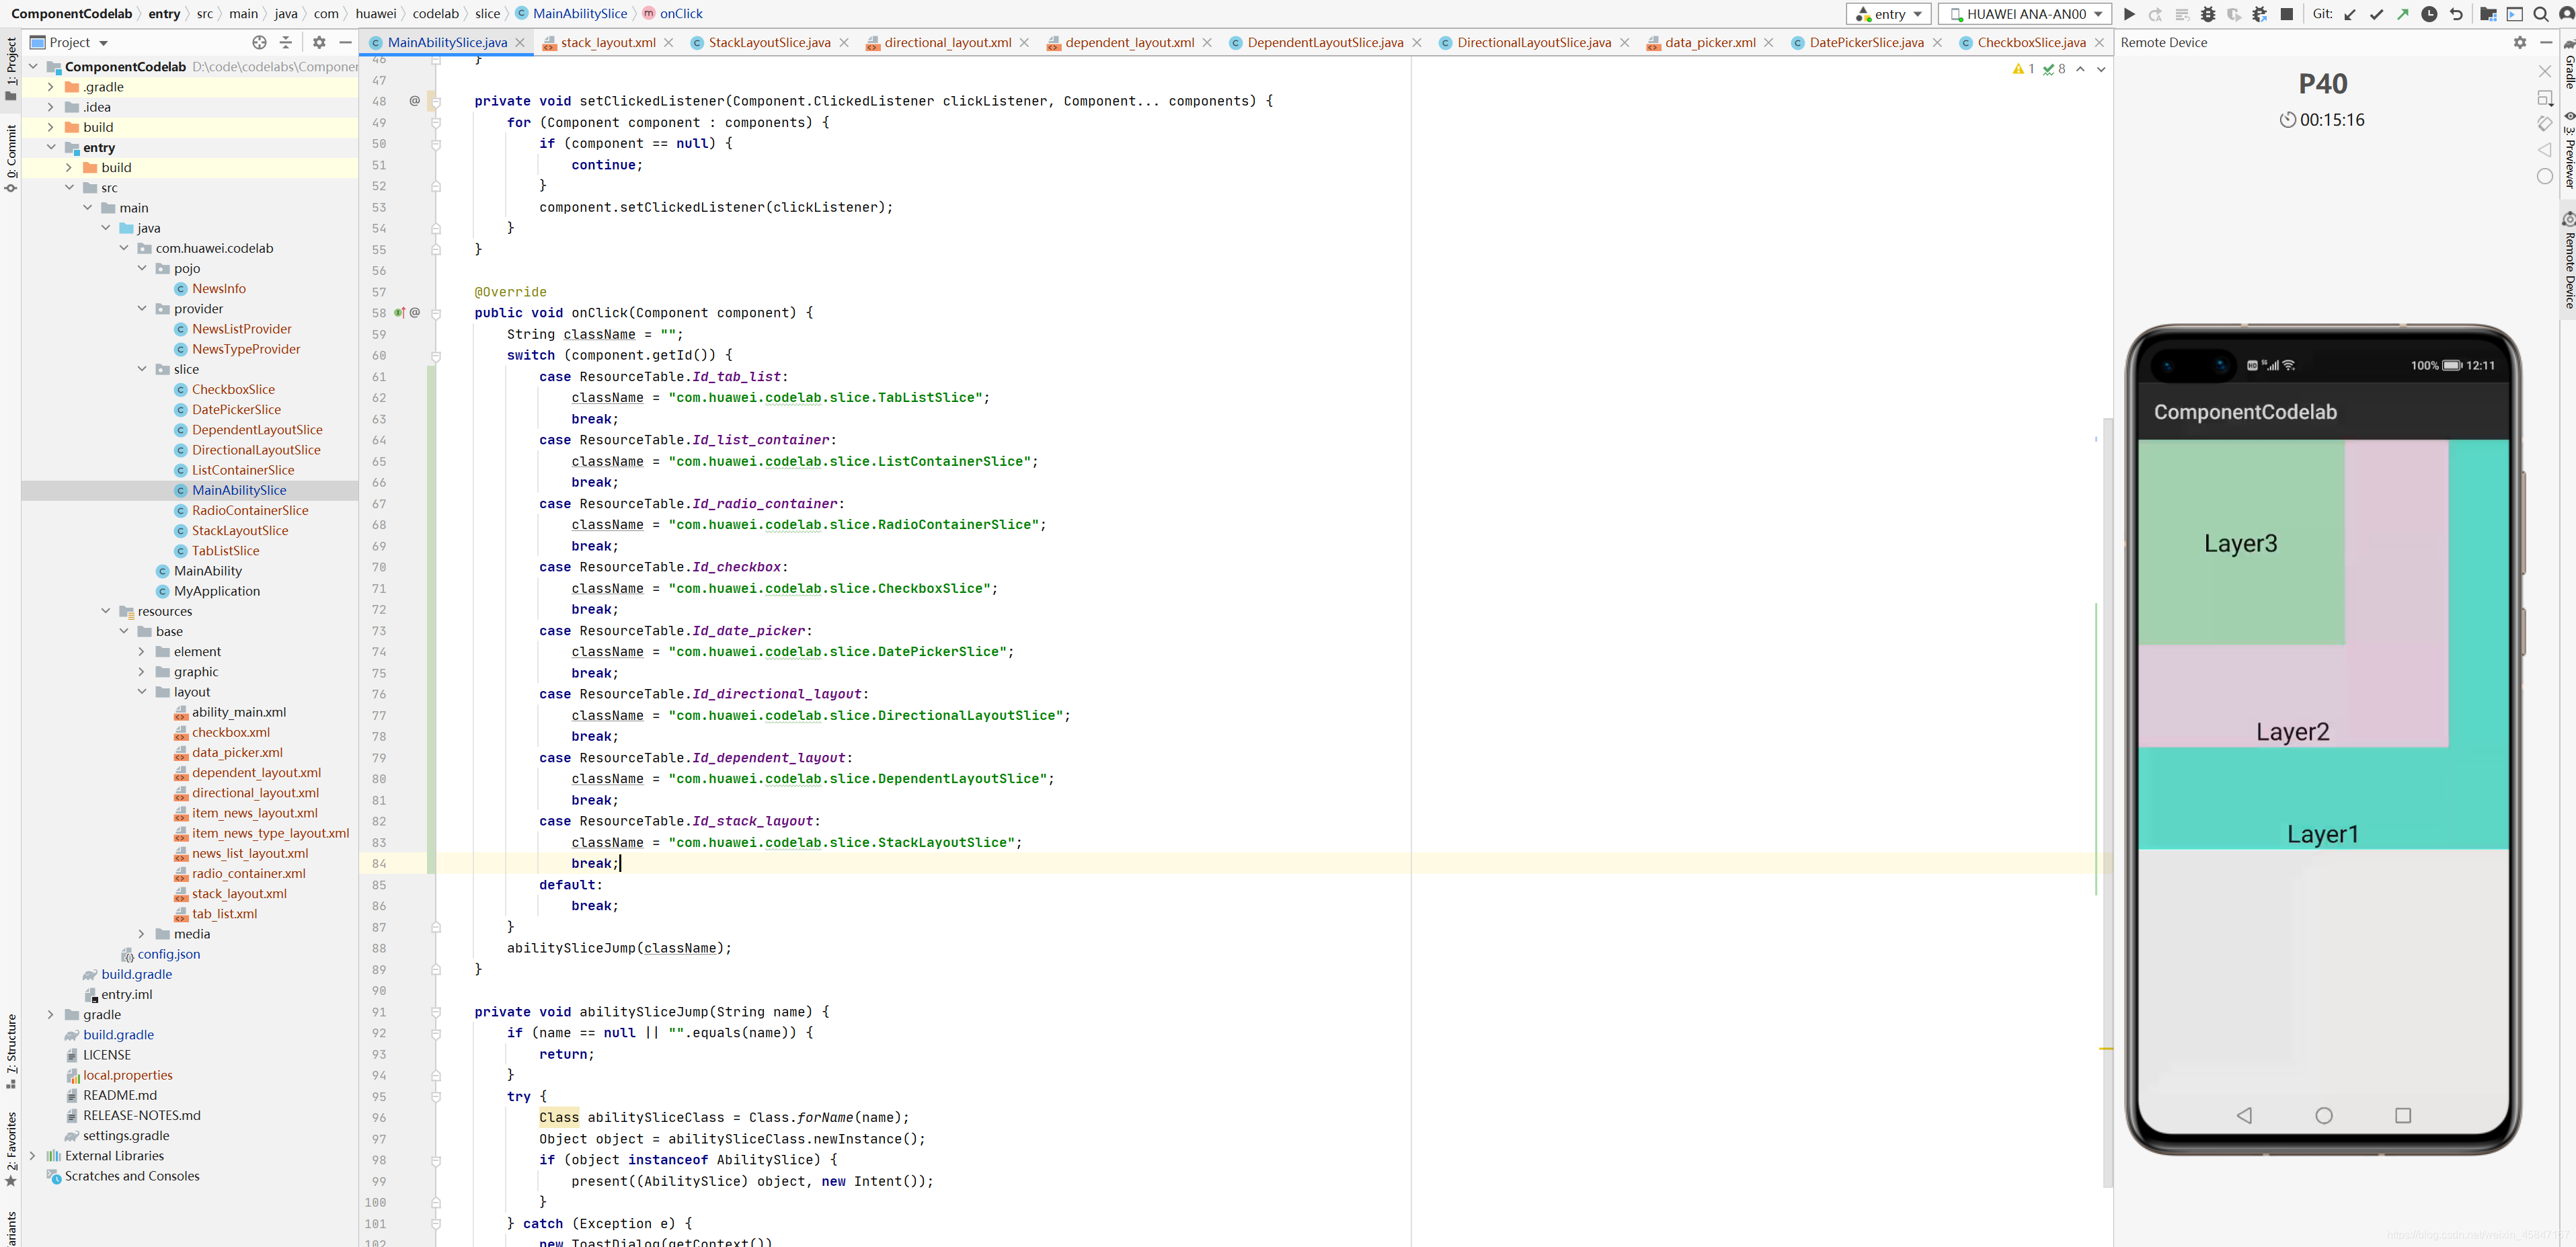Click the override gutter marker on line 58
This screenshot has width=2576, height=1247.
tap(399, 313)
